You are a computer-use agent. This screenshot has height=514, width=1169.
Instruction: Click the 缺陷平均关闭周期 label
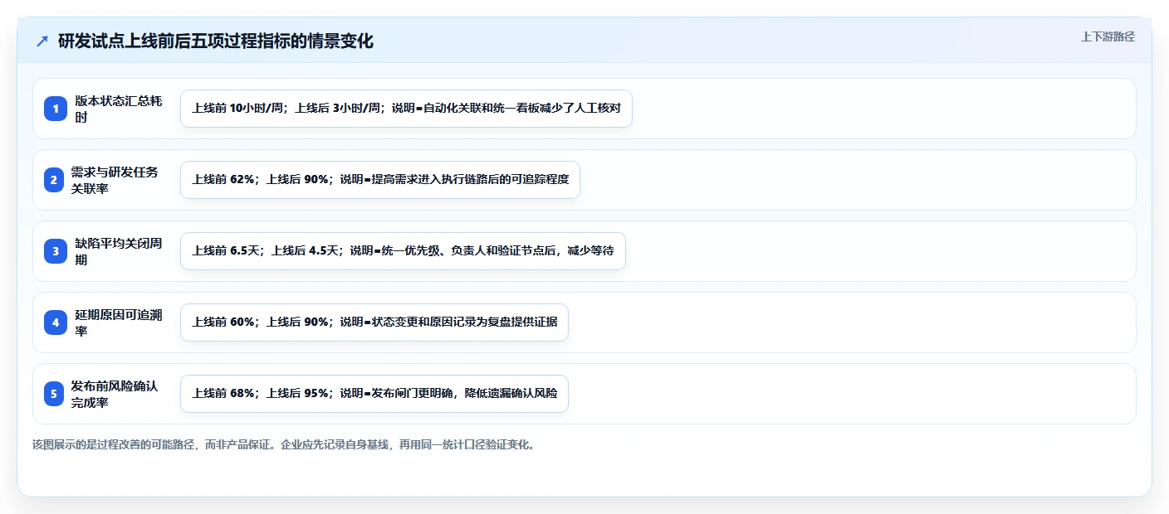point(119,251)
